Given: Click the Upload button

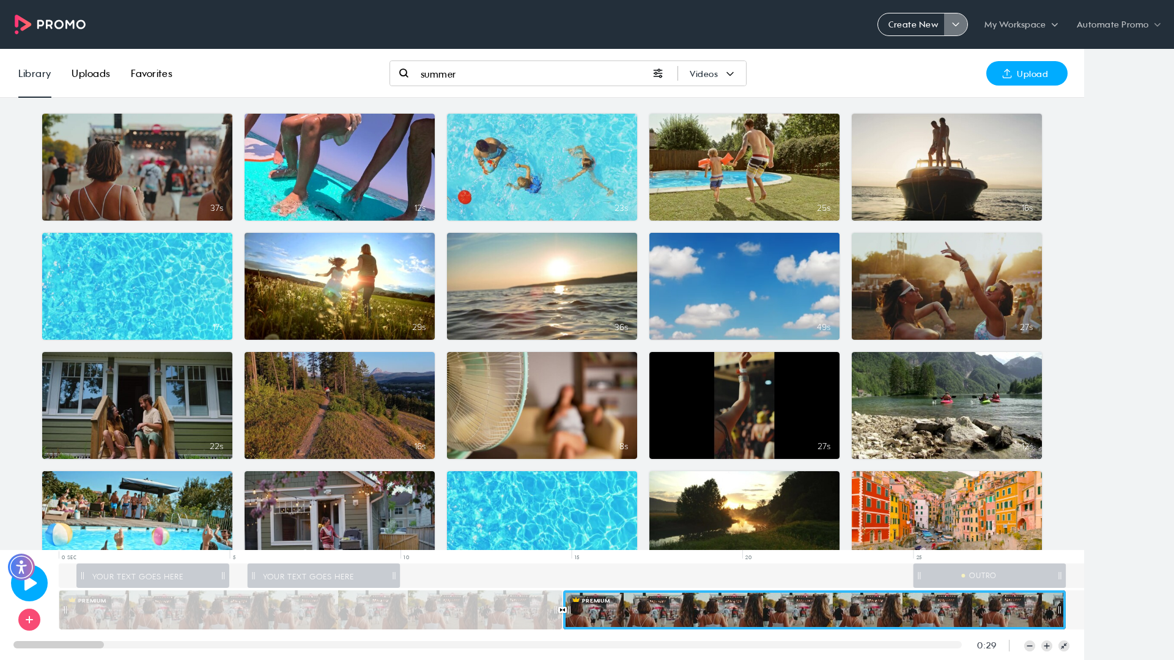Looking at the screenshot, I should tap(1027, 73).
